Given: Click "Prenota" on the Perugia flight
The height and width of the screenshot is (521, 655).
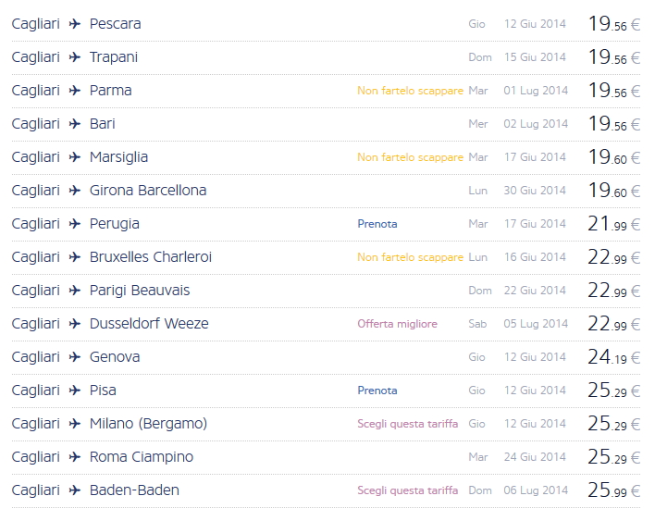Looking at the screenshot, I should [377, 224].
